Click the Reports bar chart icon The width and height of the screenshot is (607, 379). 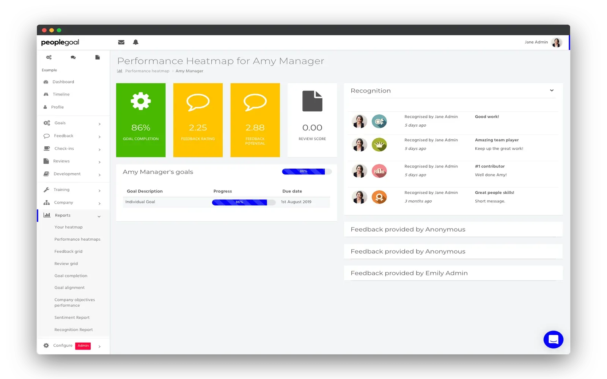pos(47,215)
